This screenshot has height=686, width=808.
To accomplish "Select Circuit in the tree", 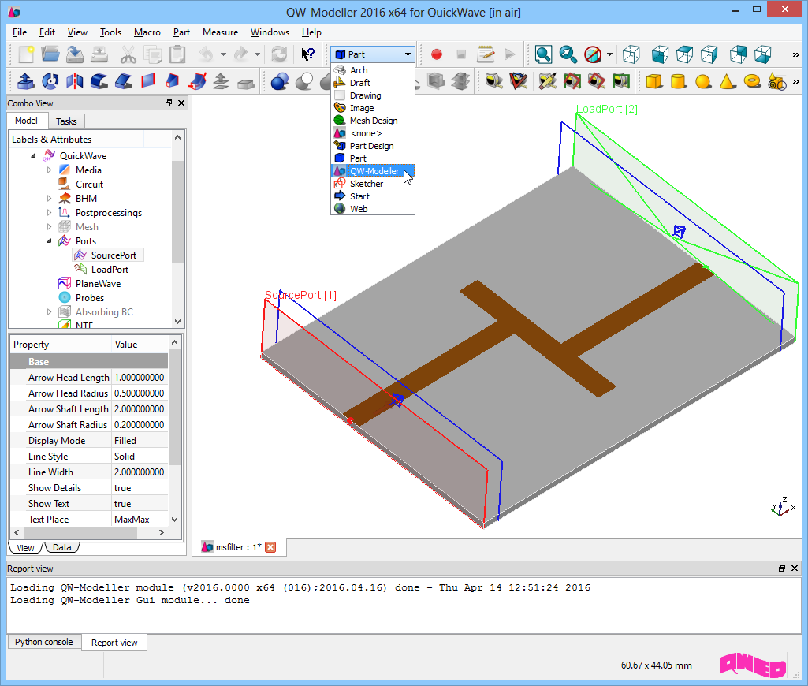I will [x=89, y=185].
